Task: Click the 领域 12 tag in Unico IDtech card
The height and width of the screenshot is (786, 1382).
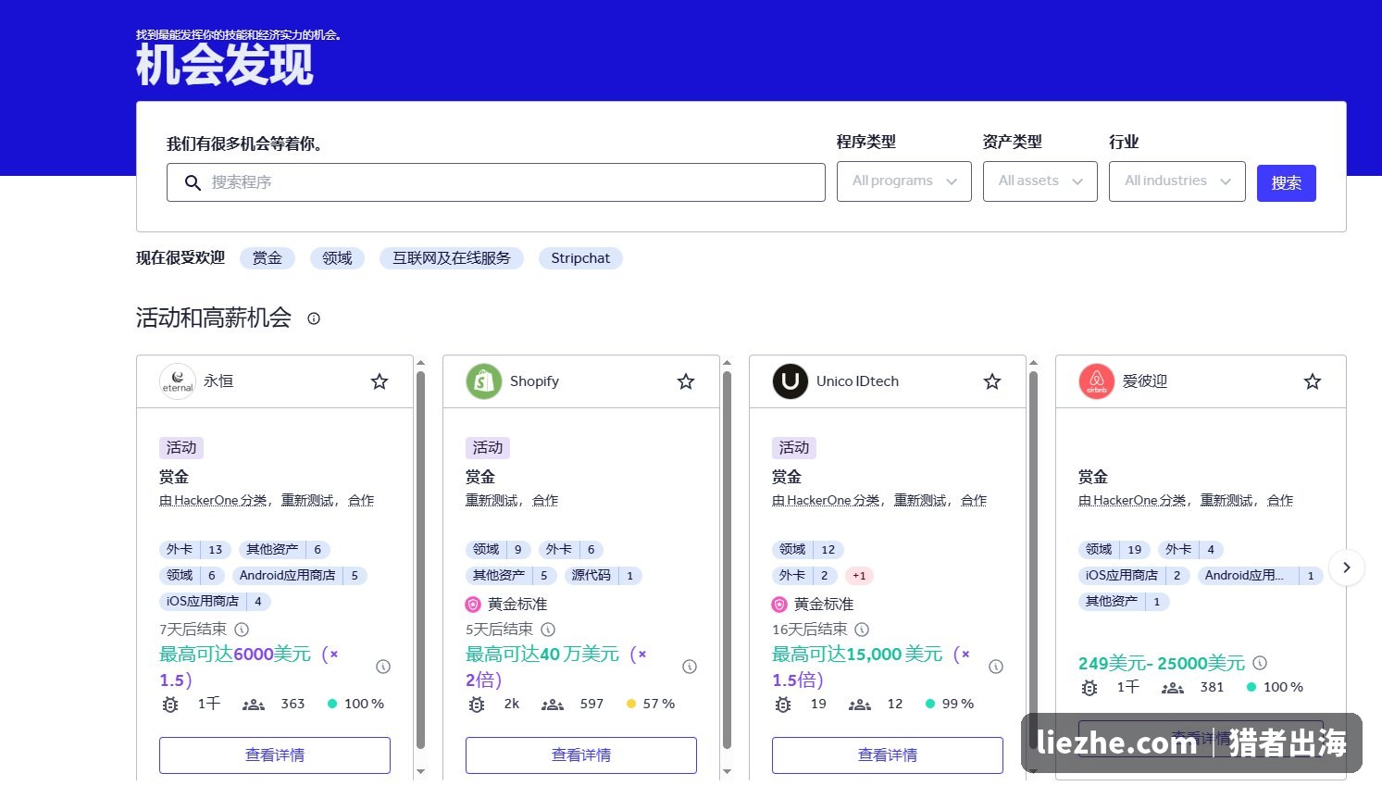Action: pyautogui.click(x=808, y=550)
